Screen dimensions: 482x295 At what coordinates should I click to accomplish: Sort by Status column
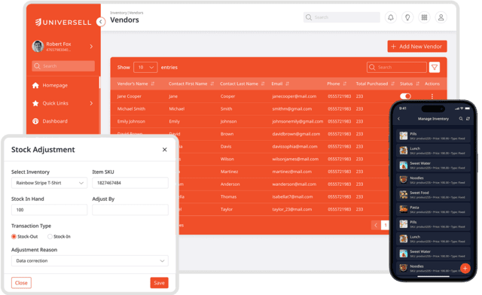(x=418, y=84)
